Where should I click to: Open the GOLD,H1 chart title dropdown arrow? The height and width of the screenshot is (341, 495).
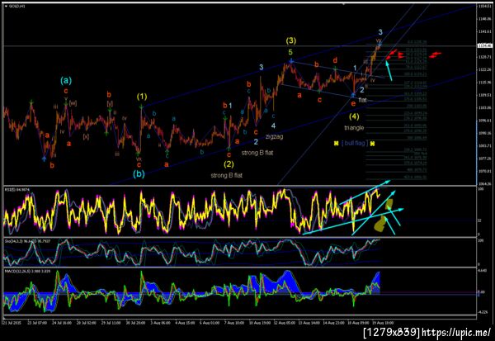click(7, 6)
